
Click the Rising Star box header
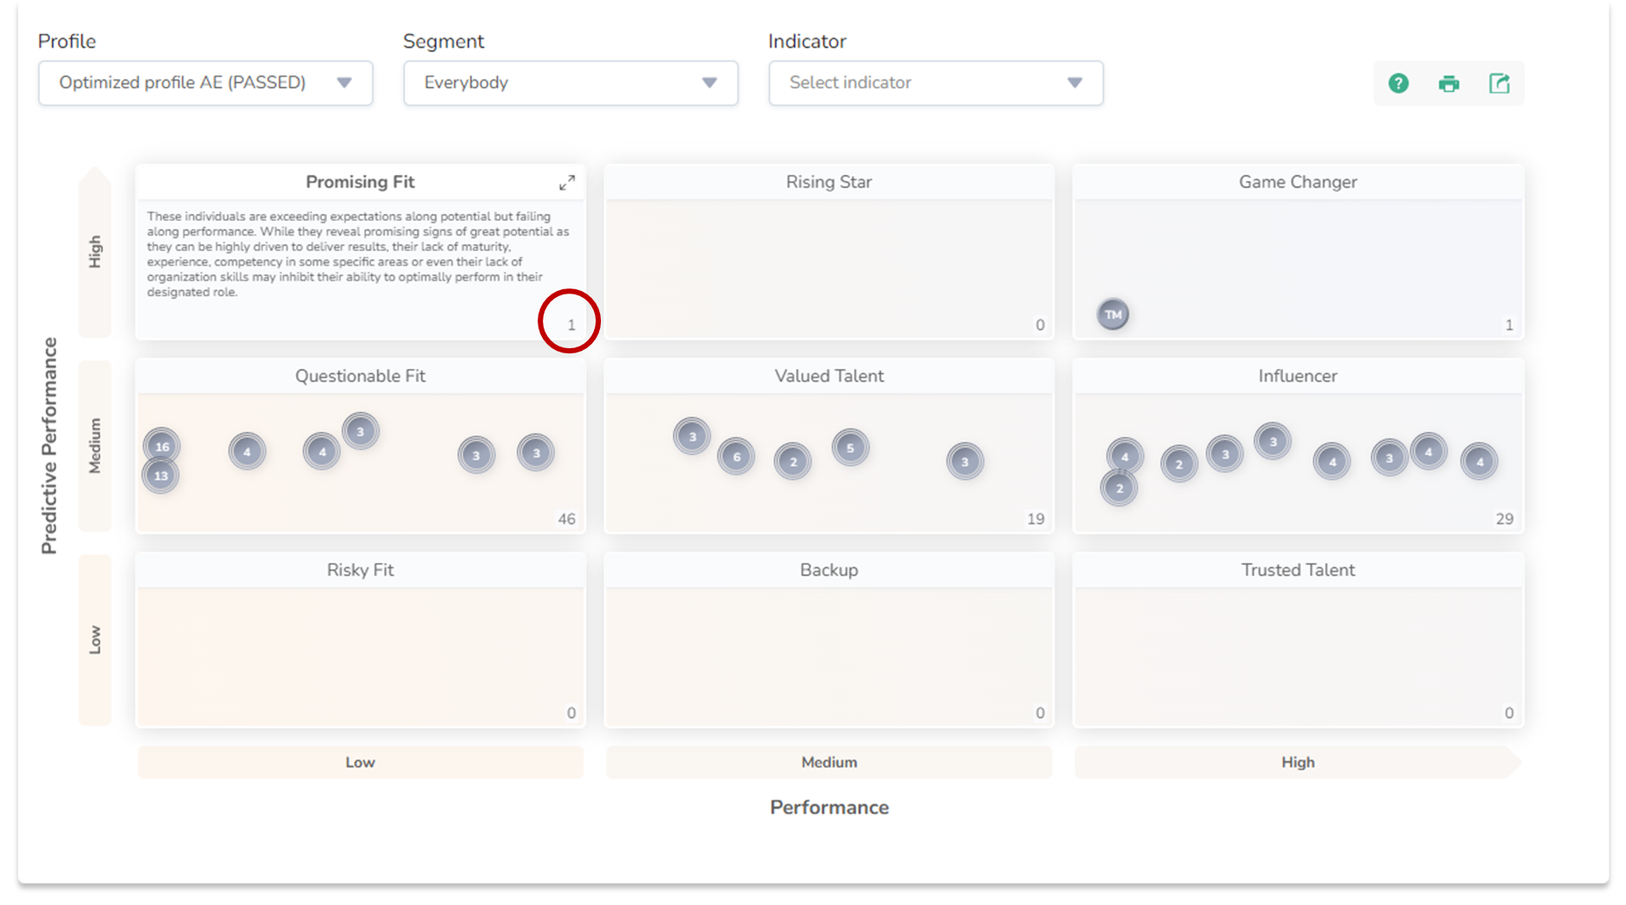tap(829, 182)
